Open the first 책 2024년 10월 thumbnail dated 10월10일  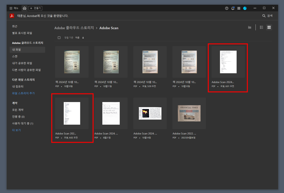click(72, 62)
